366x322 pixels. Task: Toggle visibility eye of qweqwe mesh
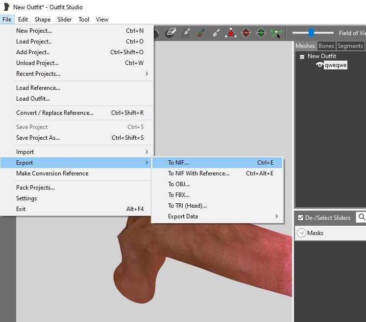[x=319, y=65]
